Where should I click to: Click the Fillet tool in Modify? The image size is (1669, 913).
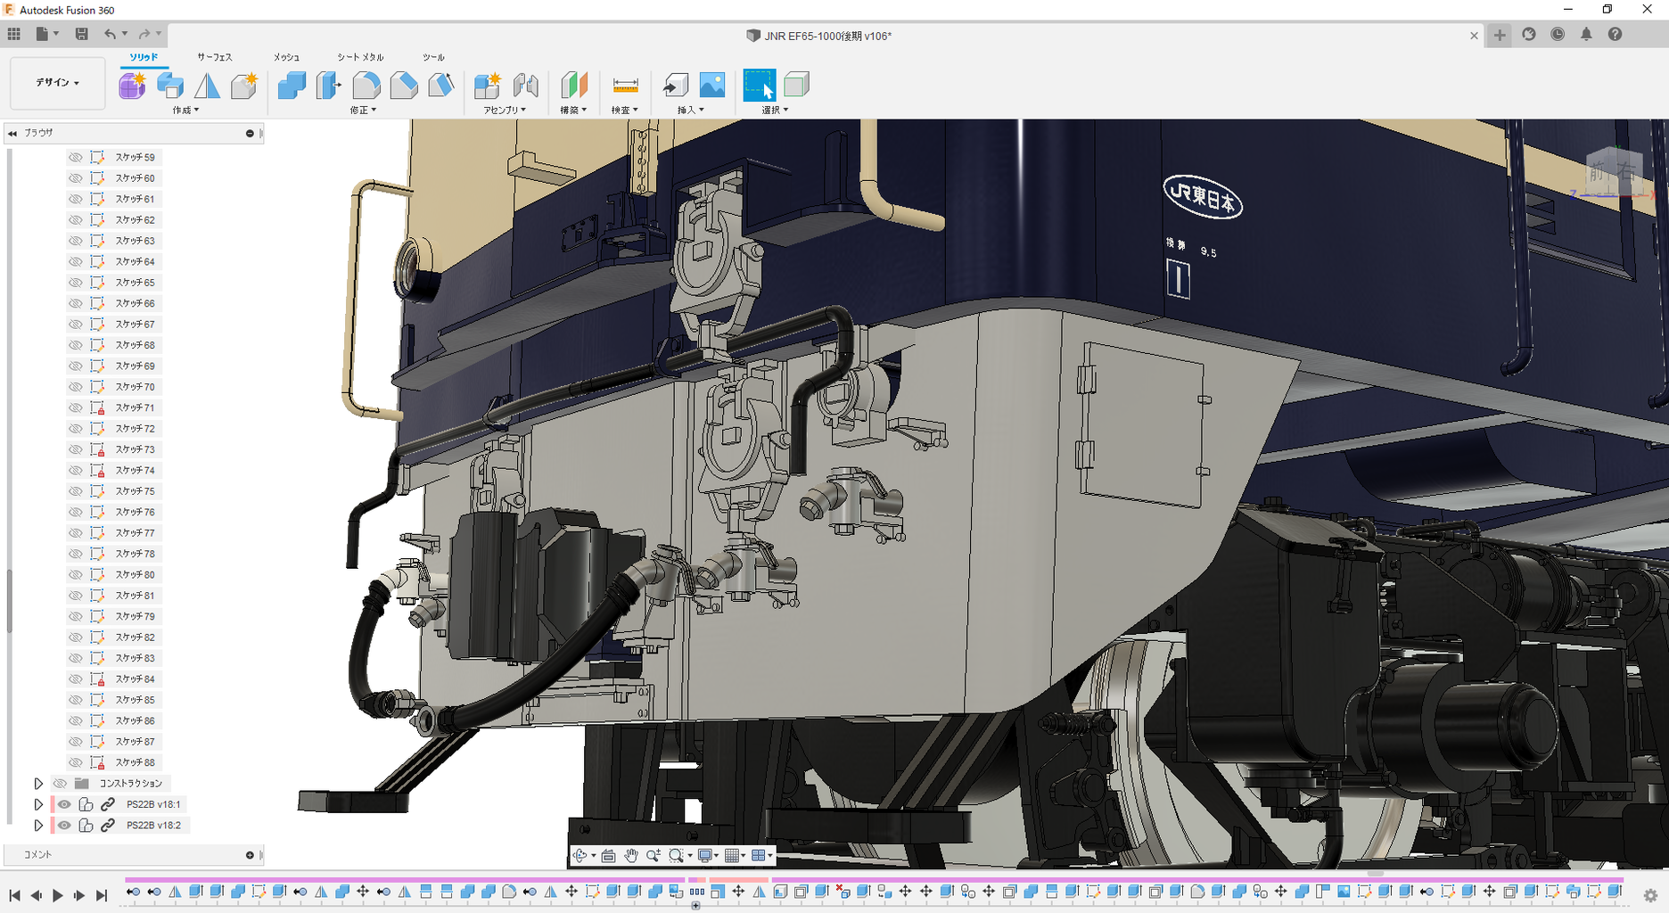[366, 86]
